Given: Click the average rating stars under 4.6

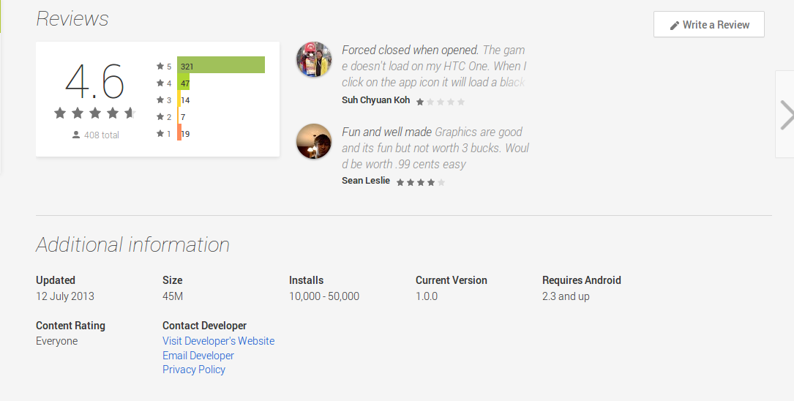Looking at the screenshot, I should (x=94, y=113).
